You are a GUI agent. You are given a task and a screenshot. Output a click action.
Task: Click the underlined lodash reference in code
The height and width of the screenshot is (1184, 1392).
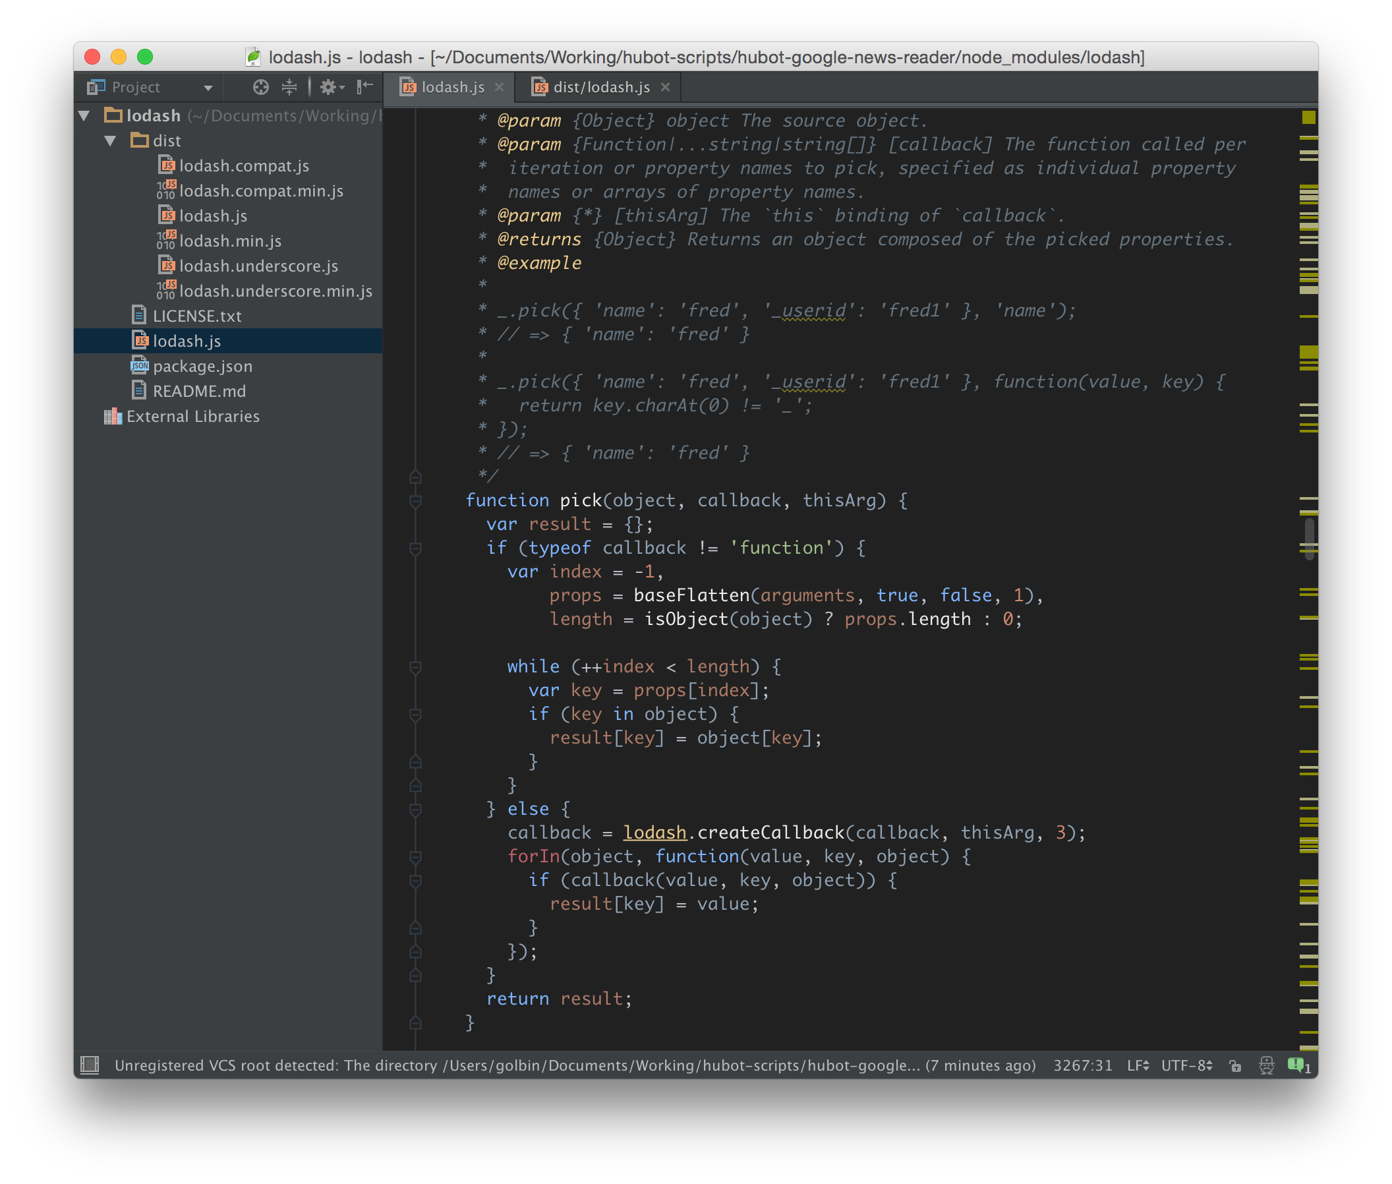point(655,833)
